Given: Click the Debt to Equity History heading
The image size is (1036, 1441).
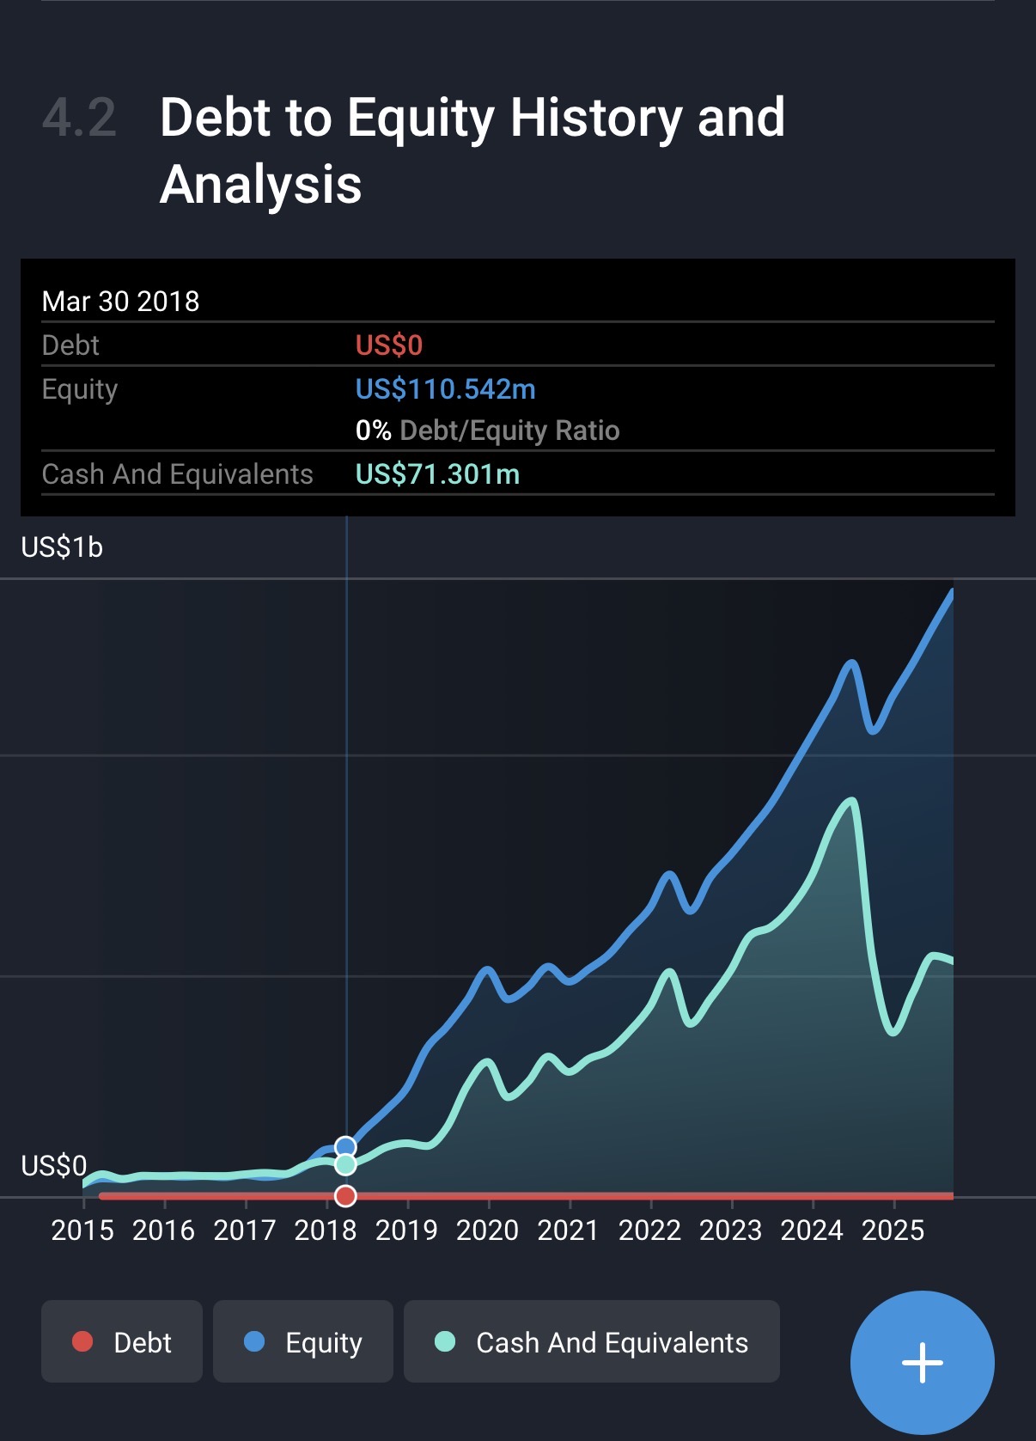Looking at the screenshot, I should pyautogui.click(x=472, y=150).
